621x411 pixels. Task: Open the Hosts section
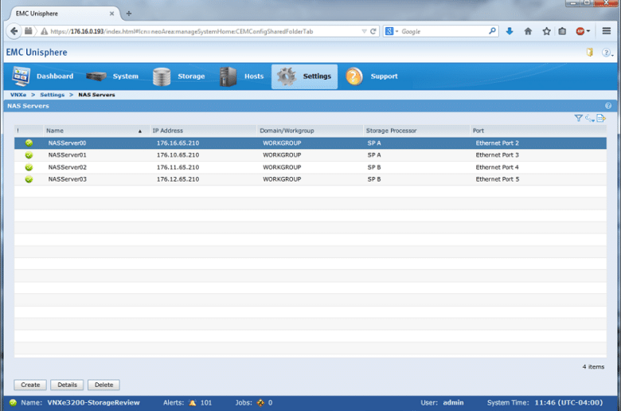pos(241,76)
